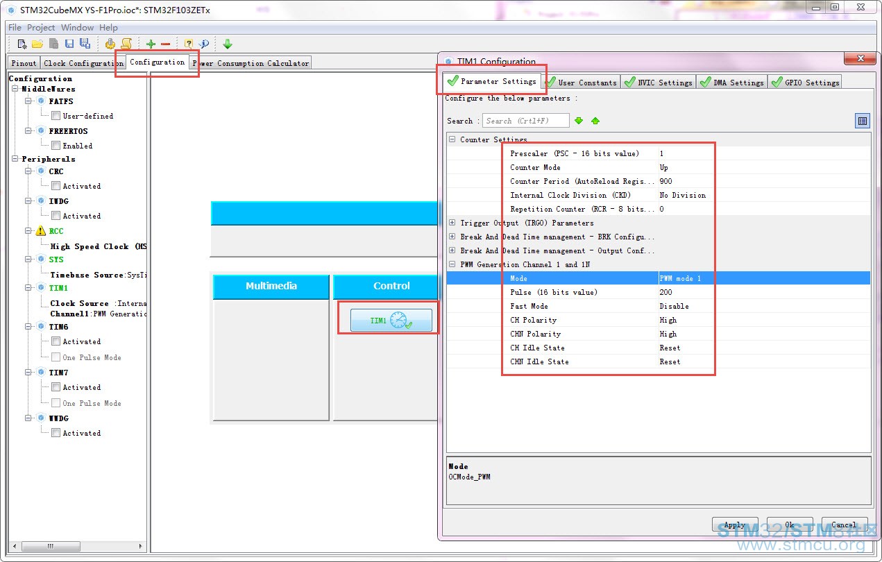The height and width of the screenshot is (562, 882).
Task: Switch to the Pinout tab
Action: click(x=24, y=63)
